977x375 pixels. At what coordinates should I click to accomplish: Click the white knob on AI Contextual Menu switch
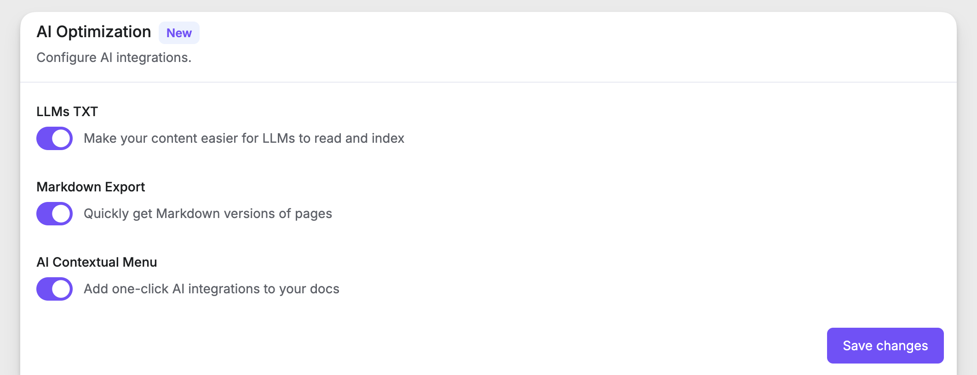(62, 289)
